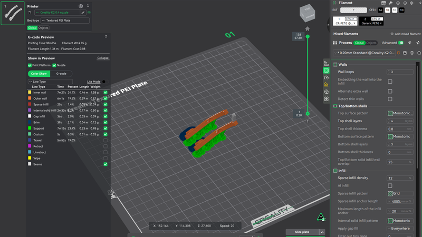Open the Sparse infill pattern Grid dropdown

tap(400, 193)
